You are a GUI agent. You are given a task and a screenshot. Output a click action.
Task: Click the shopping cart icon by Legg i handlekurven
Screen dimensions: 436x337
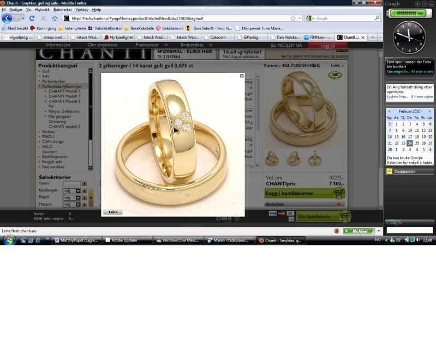pos(338,194)
